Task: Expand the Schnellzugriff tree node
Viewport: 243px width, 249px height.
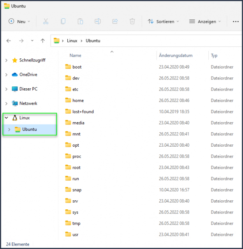Action: (6, 60)
